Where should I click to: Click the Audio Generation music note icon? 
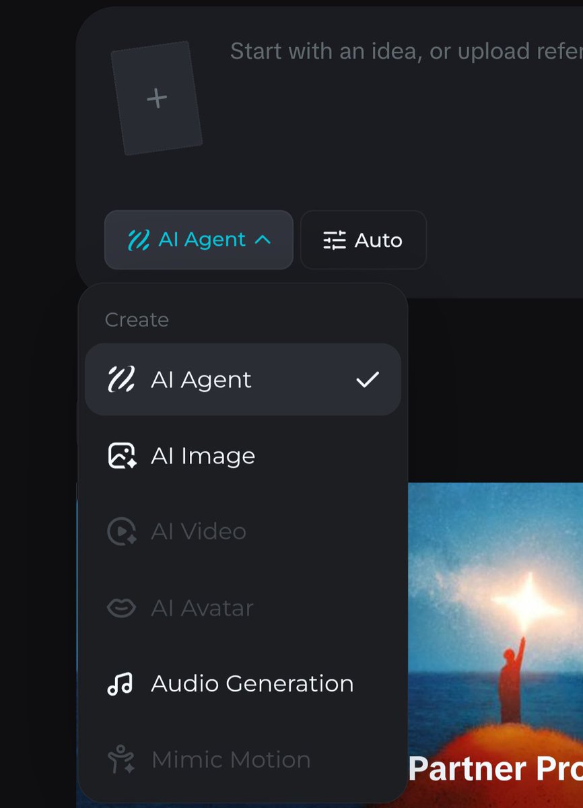121,684
